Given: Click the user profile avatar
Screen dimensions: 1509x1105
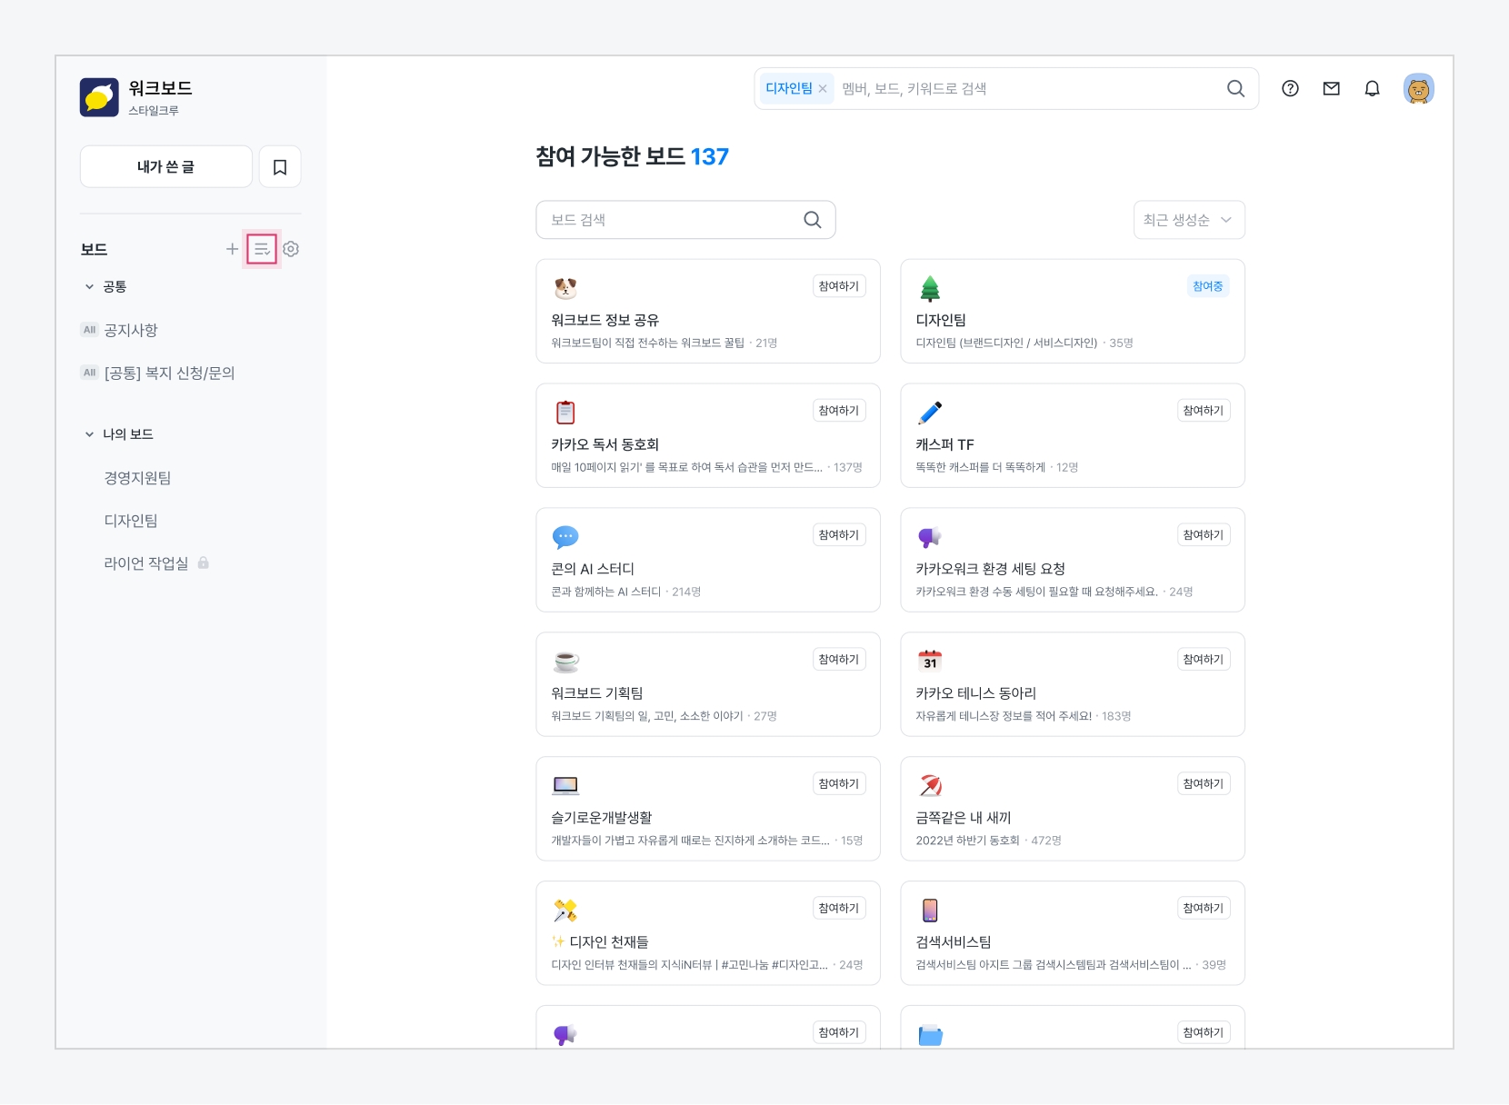Looking at the screenshot, I should [x=1418, y=89].
